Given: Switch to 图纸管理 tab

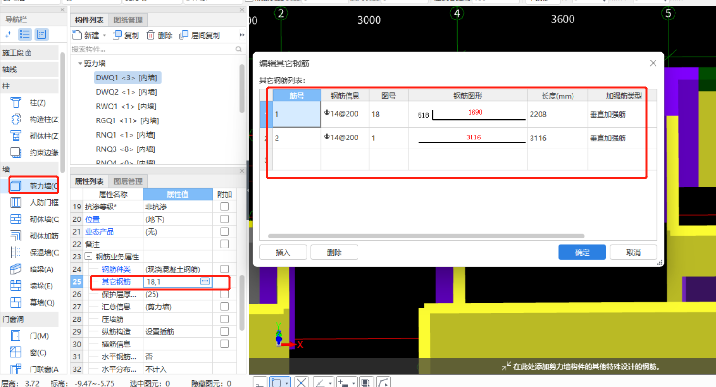Looking at the screenshot, I should point(128,20).
